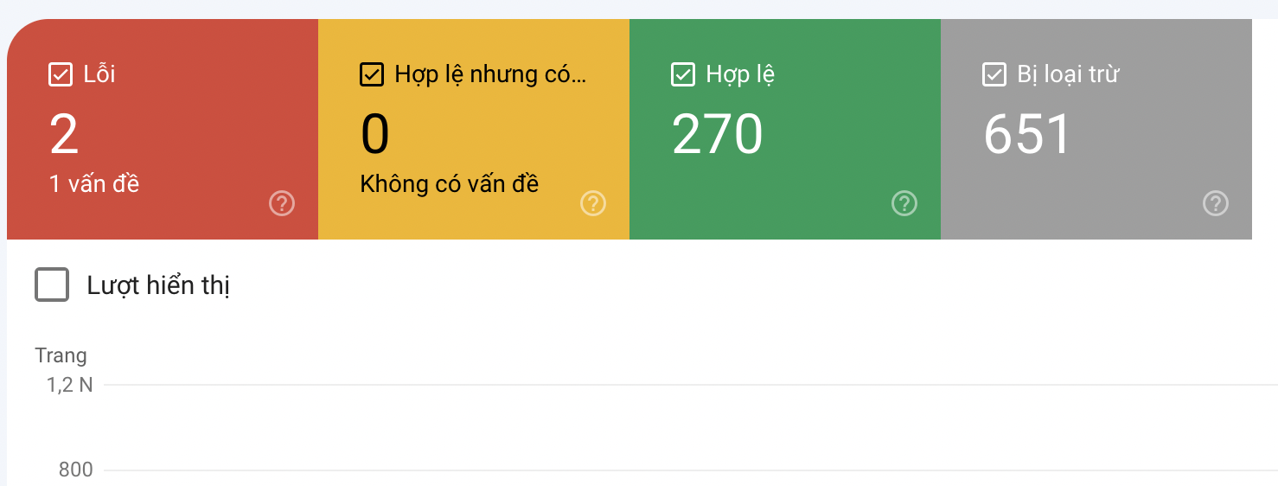Click the 651 excluded pages number
The image size is (1278, 486).
pyautogui.click(x=1027, y=135)
